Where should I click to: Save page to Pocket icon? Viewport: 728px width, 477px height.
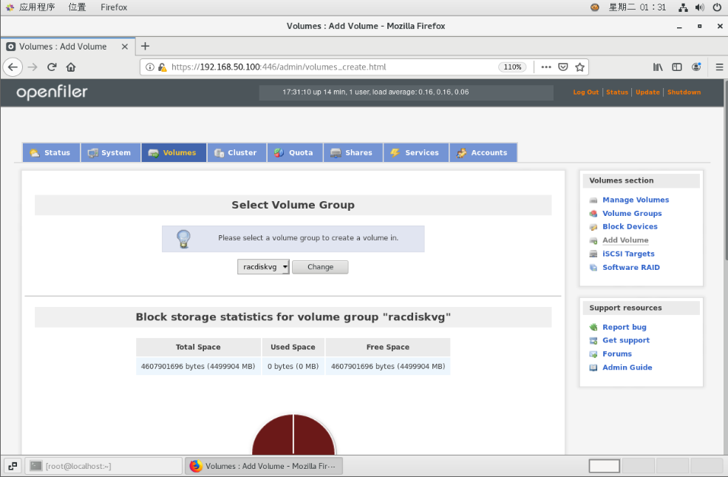click(x=562, y=67)
